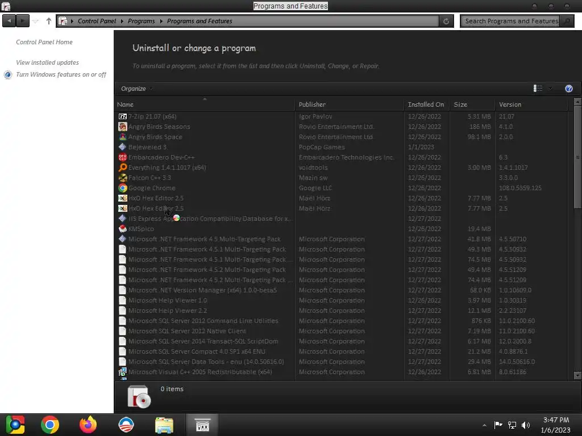582x436 pixels.
Task: Click the scrollbar down arrow
Action: click(x=577, y=375)
